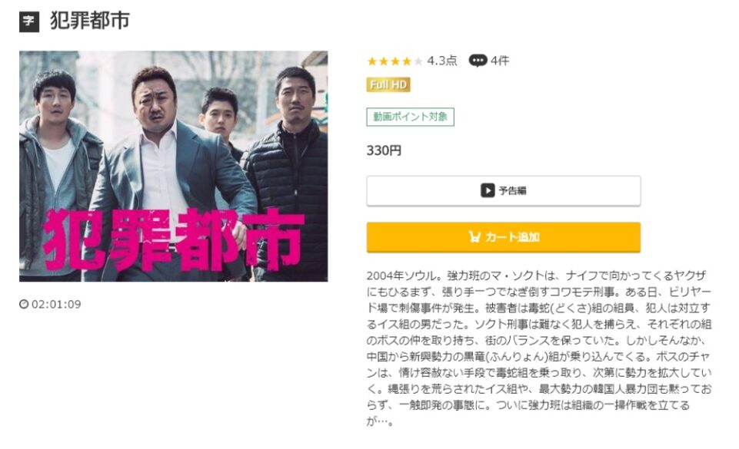Toggle the fifth gray rating star
The height and width of the screenshot is (449, 739).
pos(418,60)
